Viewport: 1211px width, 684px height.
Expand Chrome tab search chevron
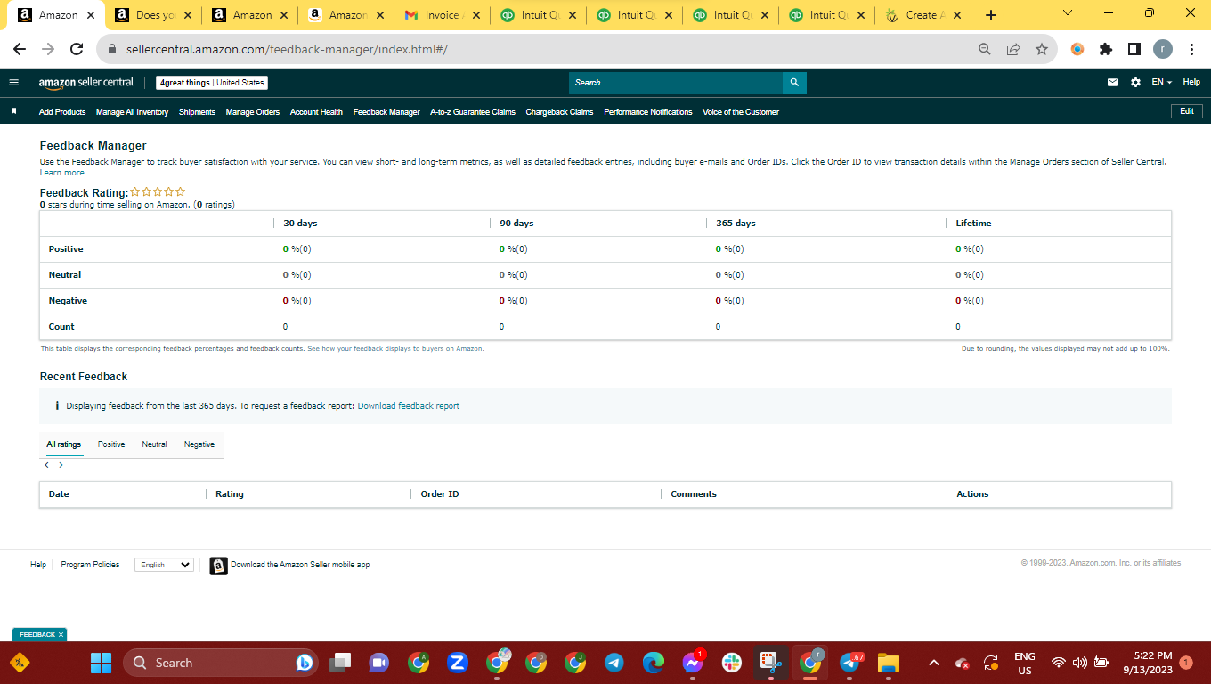(x=1068, y=13)
